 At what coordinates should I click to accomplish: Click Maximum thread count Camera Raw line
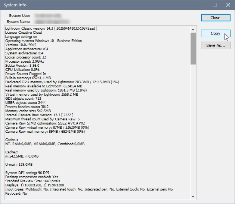point(43,119)
